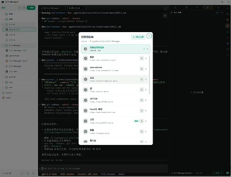
Task: Open the green circle tab in right panel
Action: pos(187,8)
